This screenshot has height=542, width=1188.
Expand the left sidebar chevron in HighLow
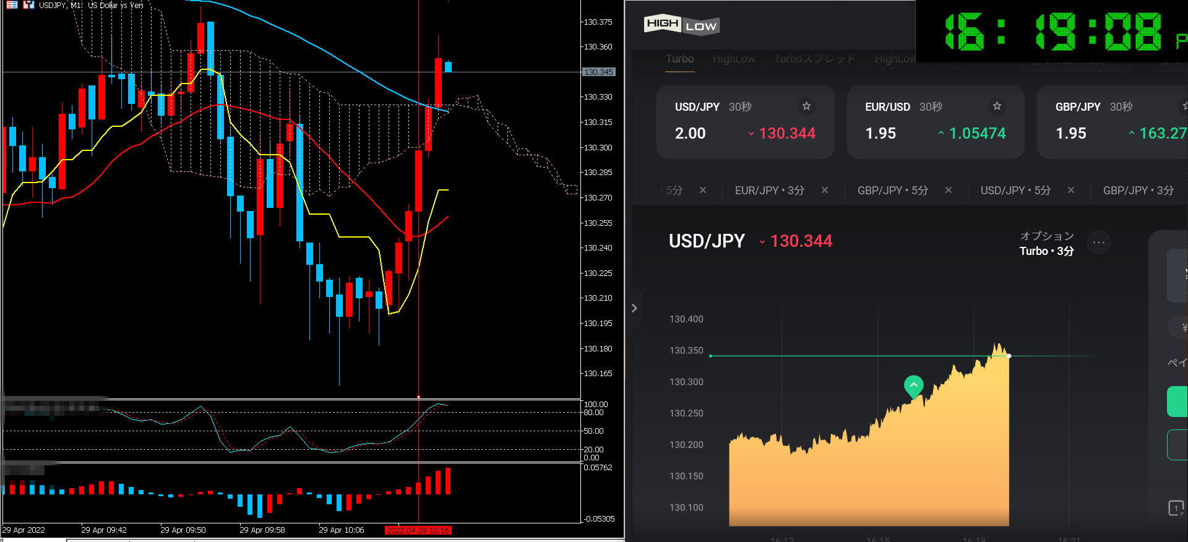(634, 308)
